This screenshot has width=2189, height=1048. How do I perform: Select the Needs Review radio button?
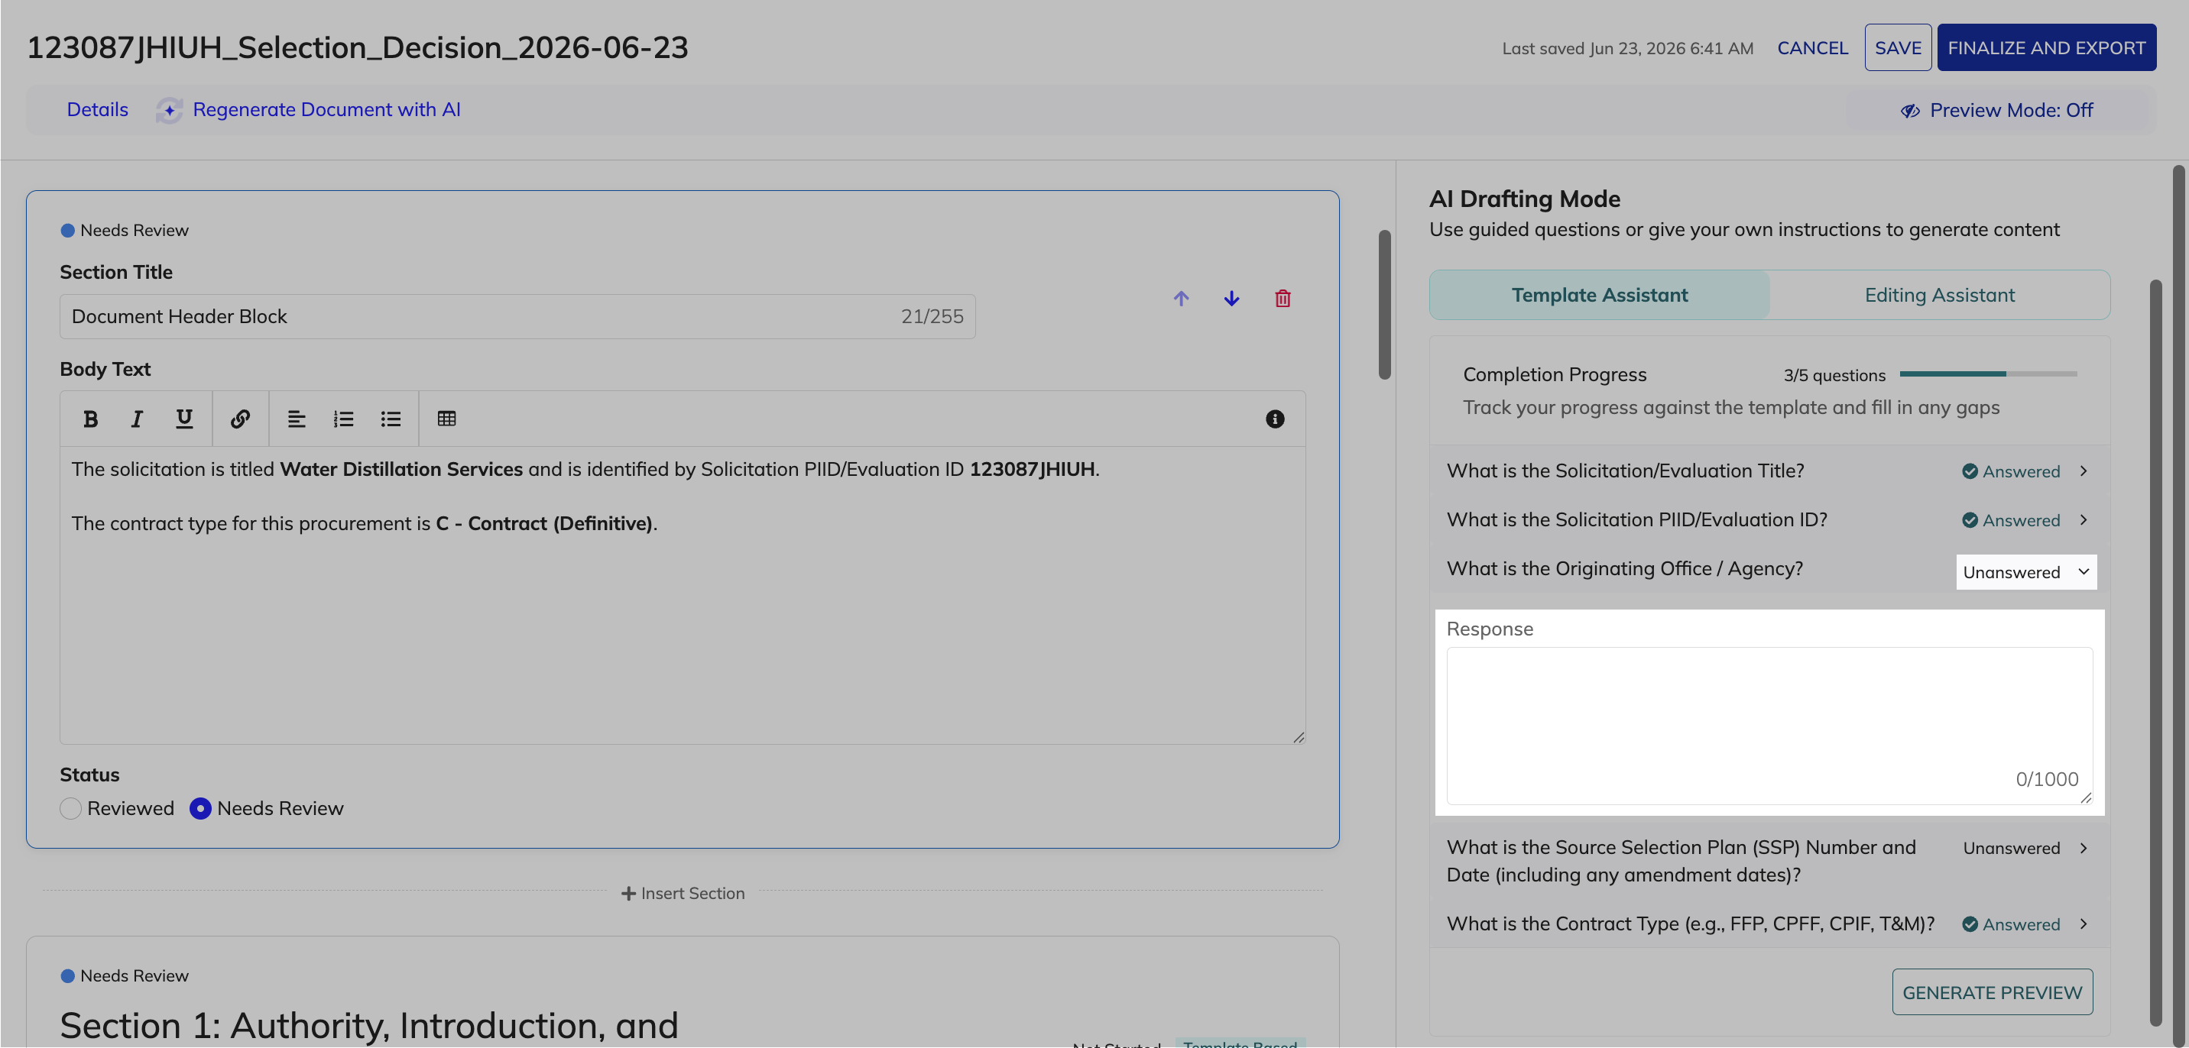199,808
